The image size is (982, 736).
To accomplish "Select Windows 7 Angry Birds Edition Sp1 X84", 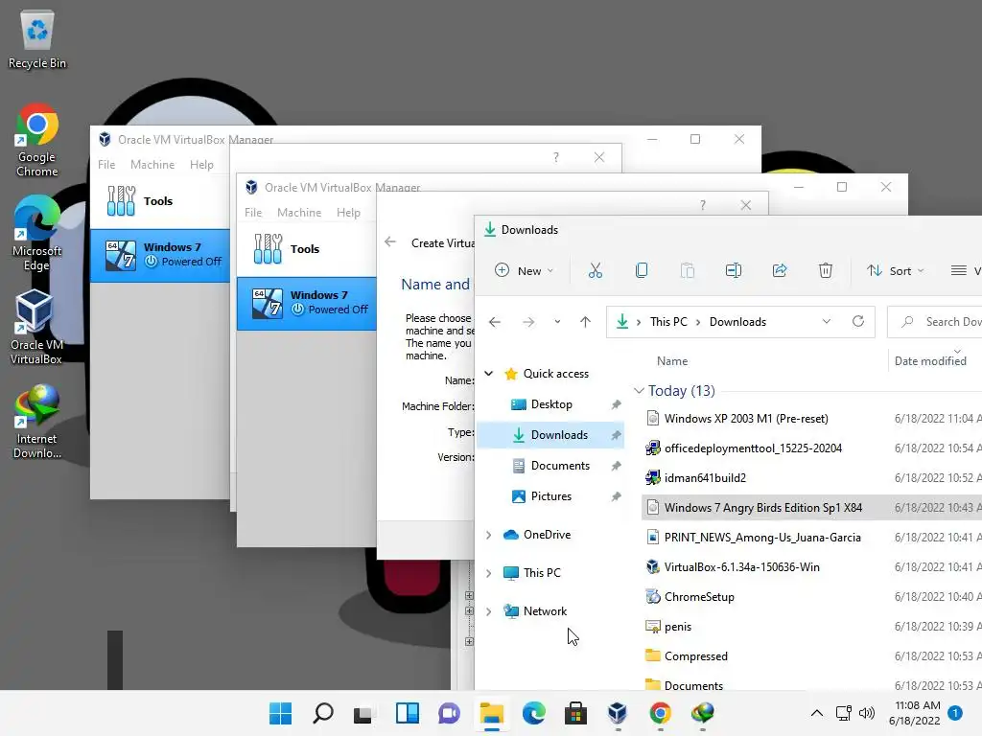I will [x=811, y=508].
